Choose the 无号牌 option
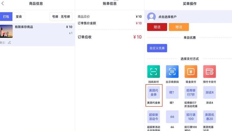Screen dimensions: 232x131 click(65, 17)
